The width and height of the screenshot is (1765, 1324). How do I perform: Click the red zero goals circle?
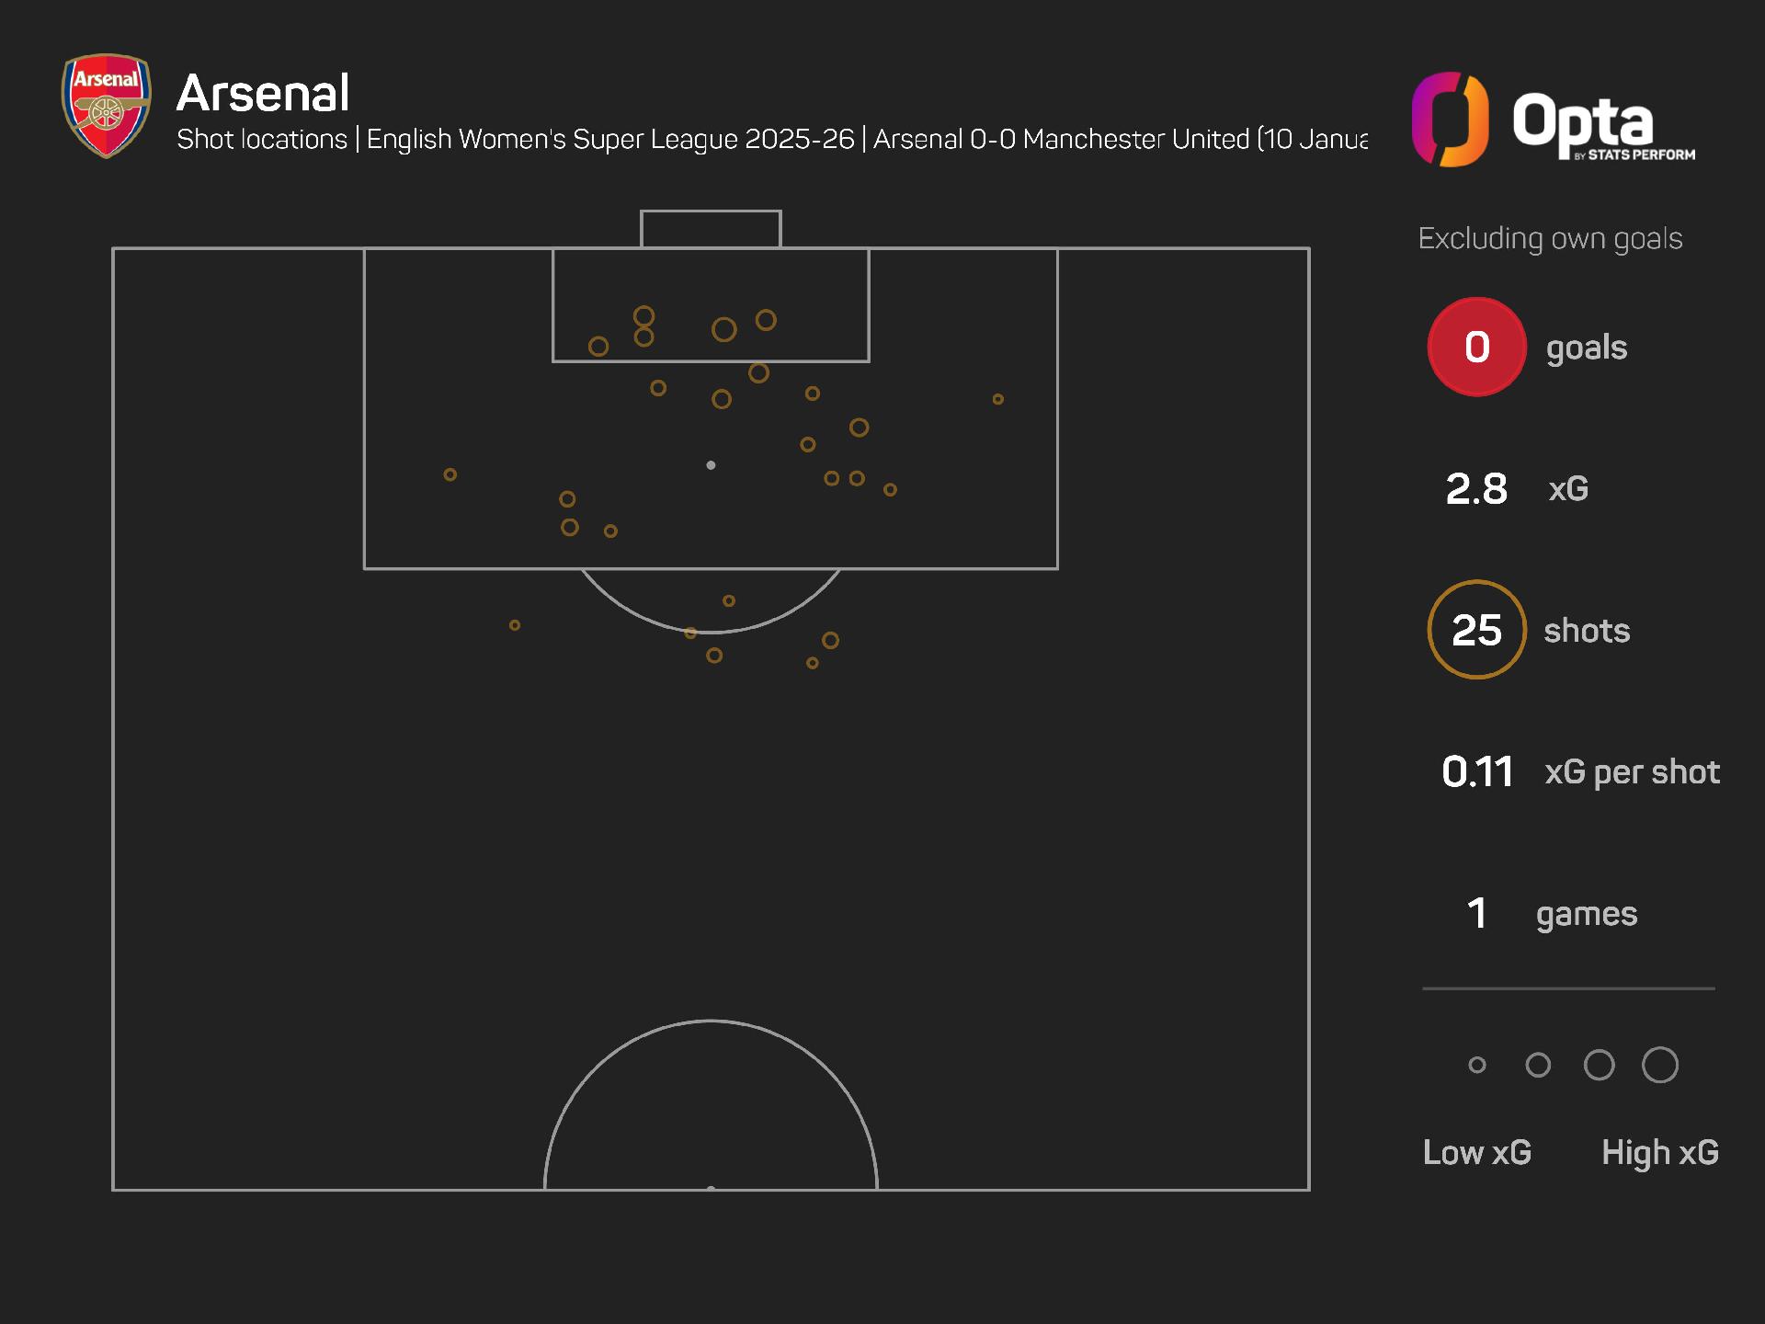(x=1476, y=347)
